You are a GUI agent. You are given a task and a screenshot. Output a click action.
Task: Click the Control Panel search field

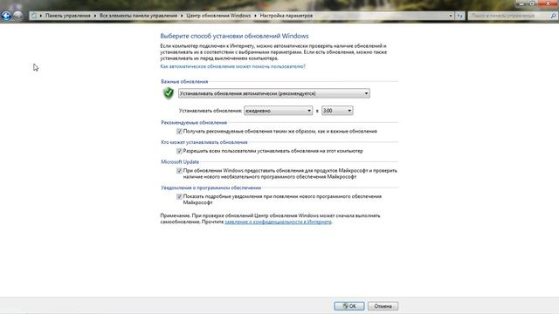[x=508, y=16]
